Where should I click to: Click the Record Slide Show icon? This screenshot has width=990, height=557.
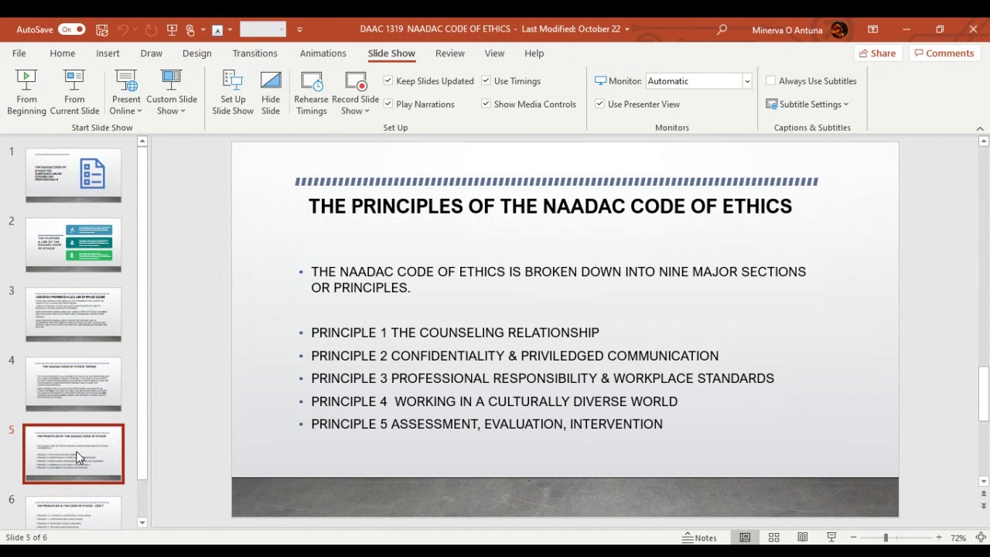(x=356, y=80)
